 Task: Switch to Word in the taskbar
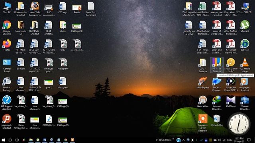(x=45, y=140)
